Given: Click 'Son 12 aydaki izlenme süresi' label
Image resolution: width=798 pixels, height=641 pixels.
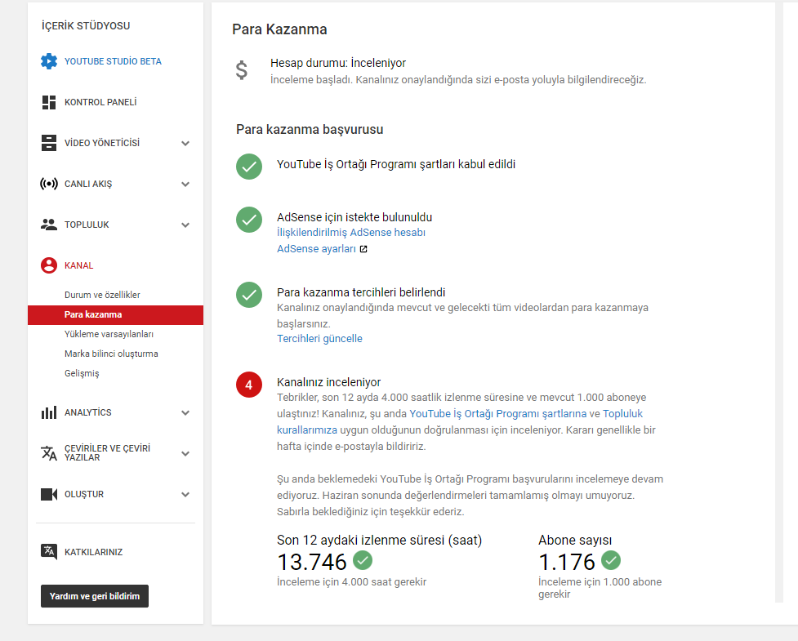Looking at the screenshot, I should [379, 540].
